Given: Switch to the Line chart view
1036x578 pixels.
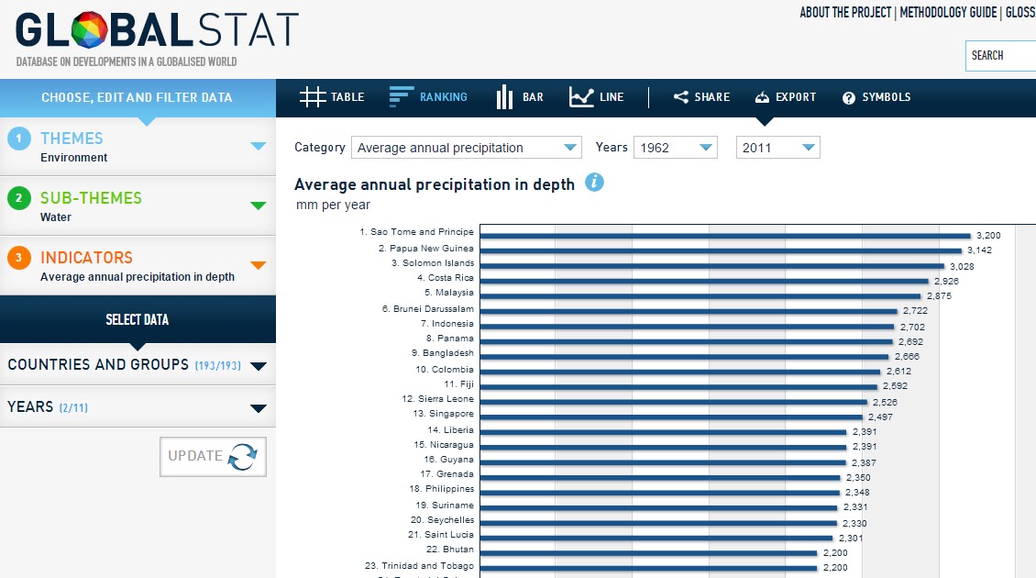Looking at the screenshot, I should point(597,97).
